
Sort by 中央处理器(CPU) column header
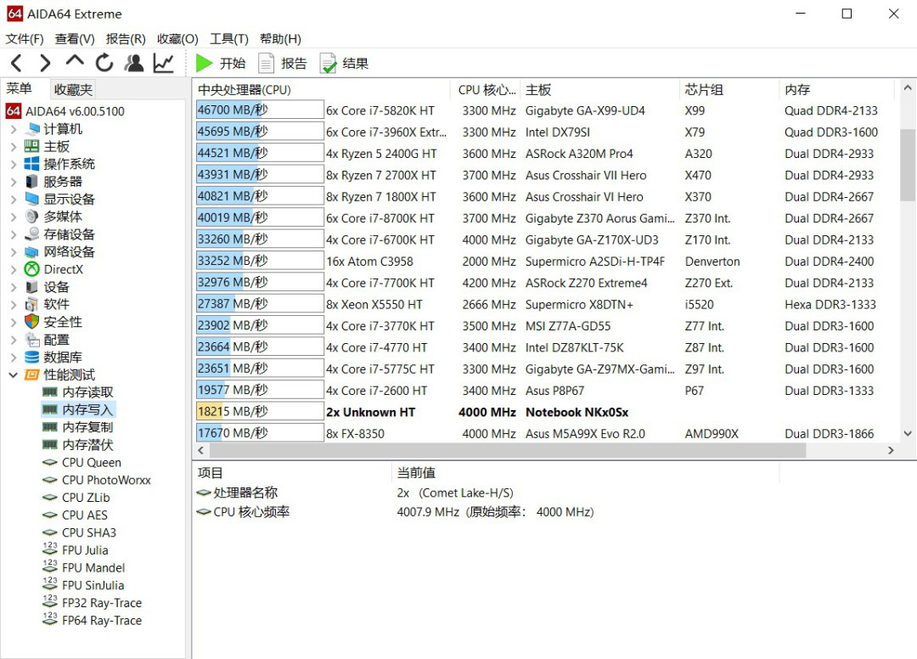pyautogui.click(x=322, y=89)
